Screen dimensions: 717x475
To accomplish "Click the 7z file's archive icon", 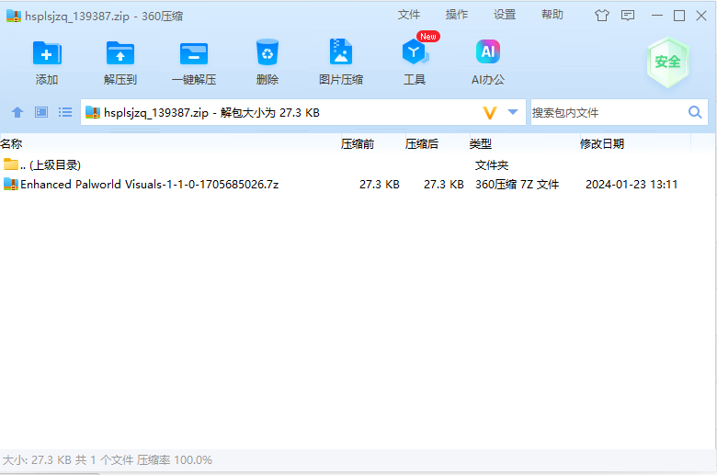I will (x=10, y=185).
